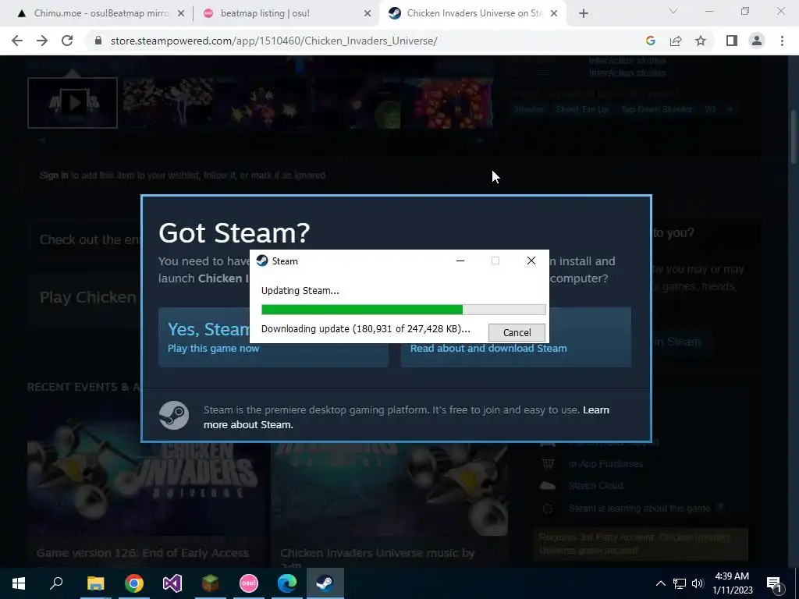Open Visual Studio from taskbar
799x599 pixels.
click(172, 583)
